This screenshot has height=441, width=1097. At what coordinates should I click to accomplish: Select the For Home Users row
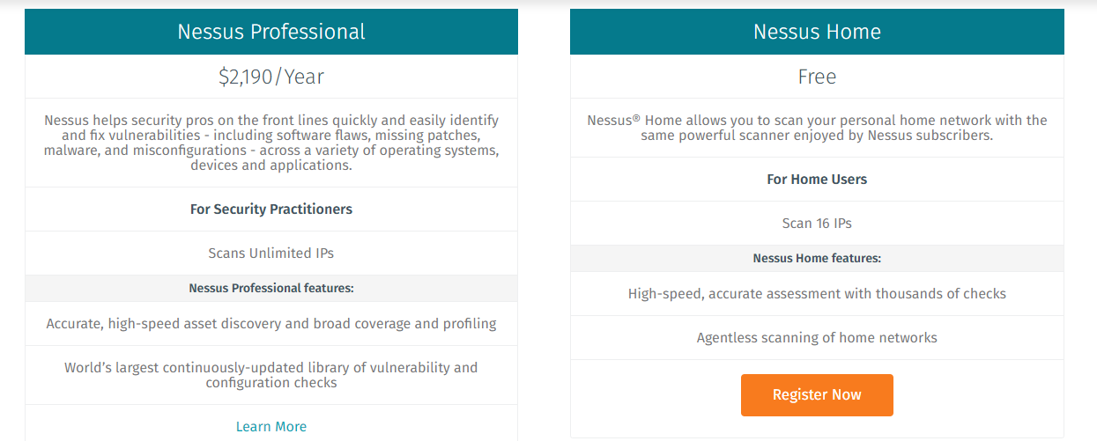click(x=817, y=179)
